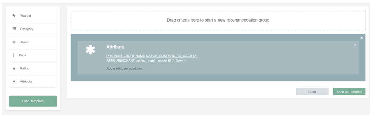The image size is (370, 115).
Task: Edit the PRODUCT SHORT NAME MATCH_COMPARE_TO_SEED condition
Action: coord(152,56)
